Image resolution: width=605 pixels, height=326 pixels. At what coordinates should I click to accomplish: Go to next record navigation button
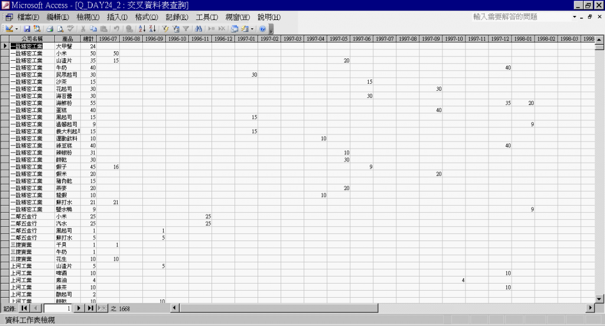tap(79, 308)
